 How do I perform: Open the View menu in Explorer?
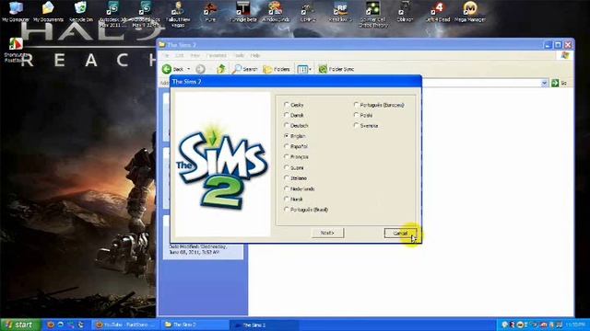[x=195, y=55]
